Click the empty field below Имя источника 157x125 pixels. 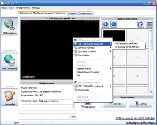(x=47, y=106)
